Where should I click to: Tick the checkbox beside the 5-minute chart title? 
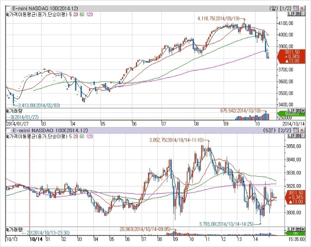click(8, 130)
